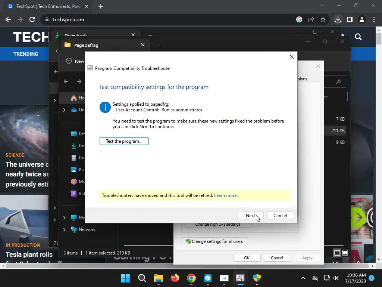Screen dimensions: 382x287
Task: Click New in File Explorer toolbar
Action: point(75,61)
